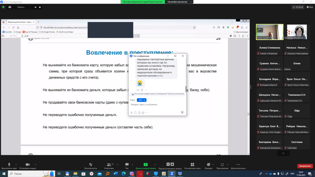The height and width of the screenshot is (177, 315).
Task: Open the Вид view menu
Action: [x=310, y=7]
